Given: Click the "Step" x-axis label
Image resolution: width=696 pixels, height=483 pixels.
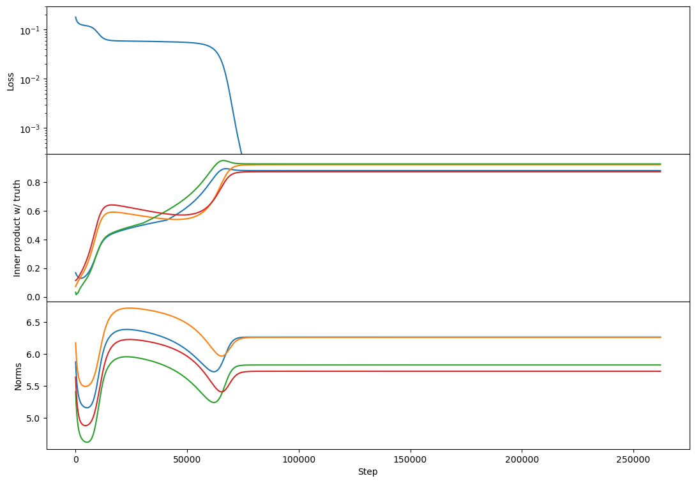Looking at the screenshot, I should [x=367, y=471].
